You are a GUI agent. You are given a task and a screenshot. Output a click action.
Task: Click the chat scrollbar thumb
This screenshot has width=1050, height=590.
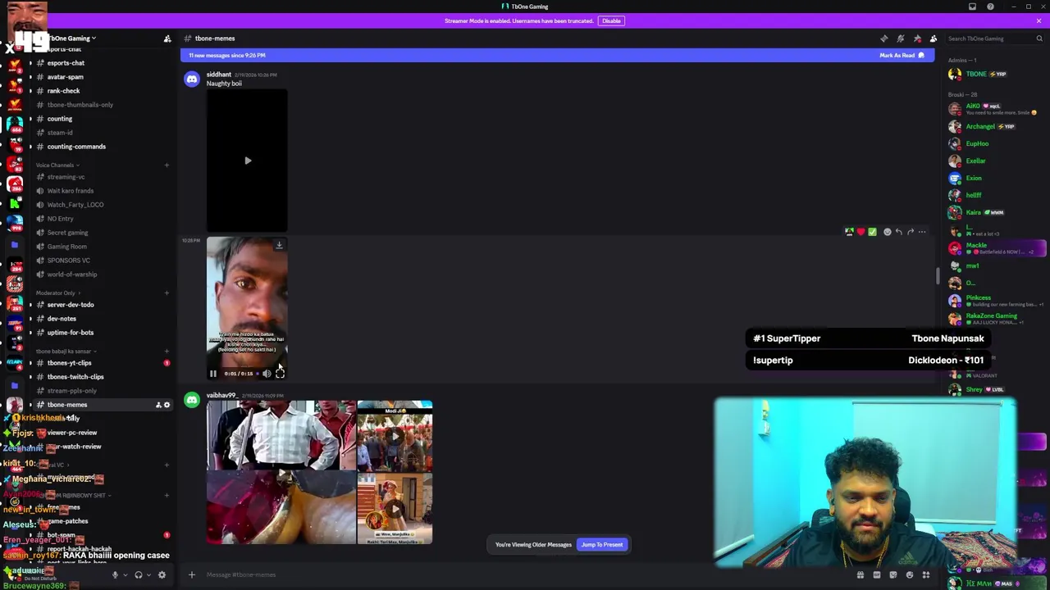click(x=938, y=275)
